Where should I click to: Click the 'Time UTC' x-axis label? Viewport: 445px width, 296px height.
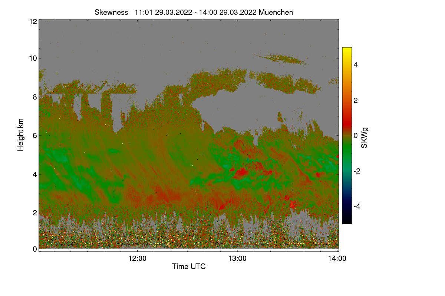pos(189,266)
